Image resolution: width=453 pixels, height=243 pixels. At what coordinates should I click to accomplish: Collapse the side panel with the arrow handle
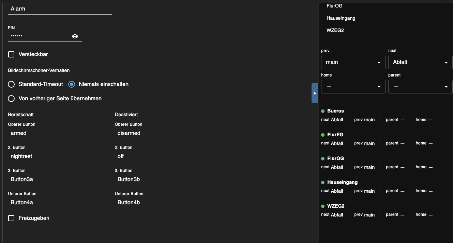click(315, 93)
